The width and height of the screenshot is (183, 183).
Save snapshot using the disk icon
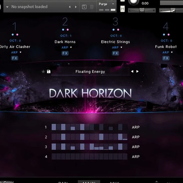(84, 7)
